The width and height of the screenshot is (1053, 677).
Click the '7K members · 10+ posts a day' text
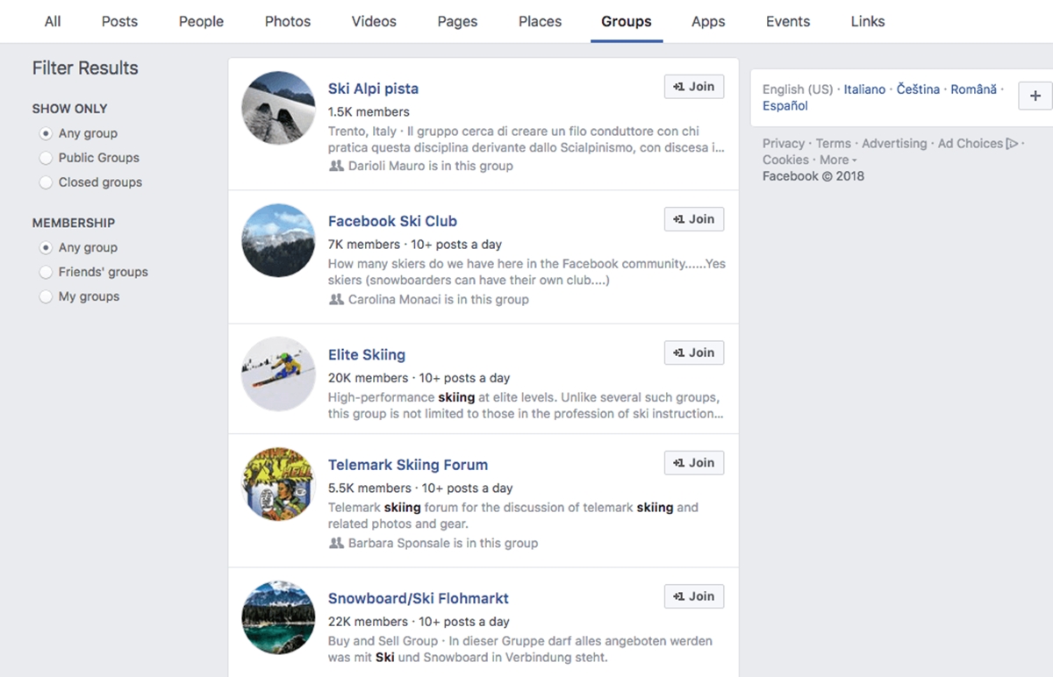coord(415,245)
